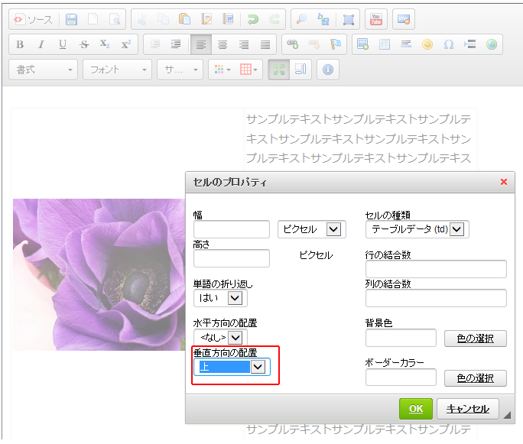Open the Find magnifier tool
523x444 pixels.
point(301,19)
